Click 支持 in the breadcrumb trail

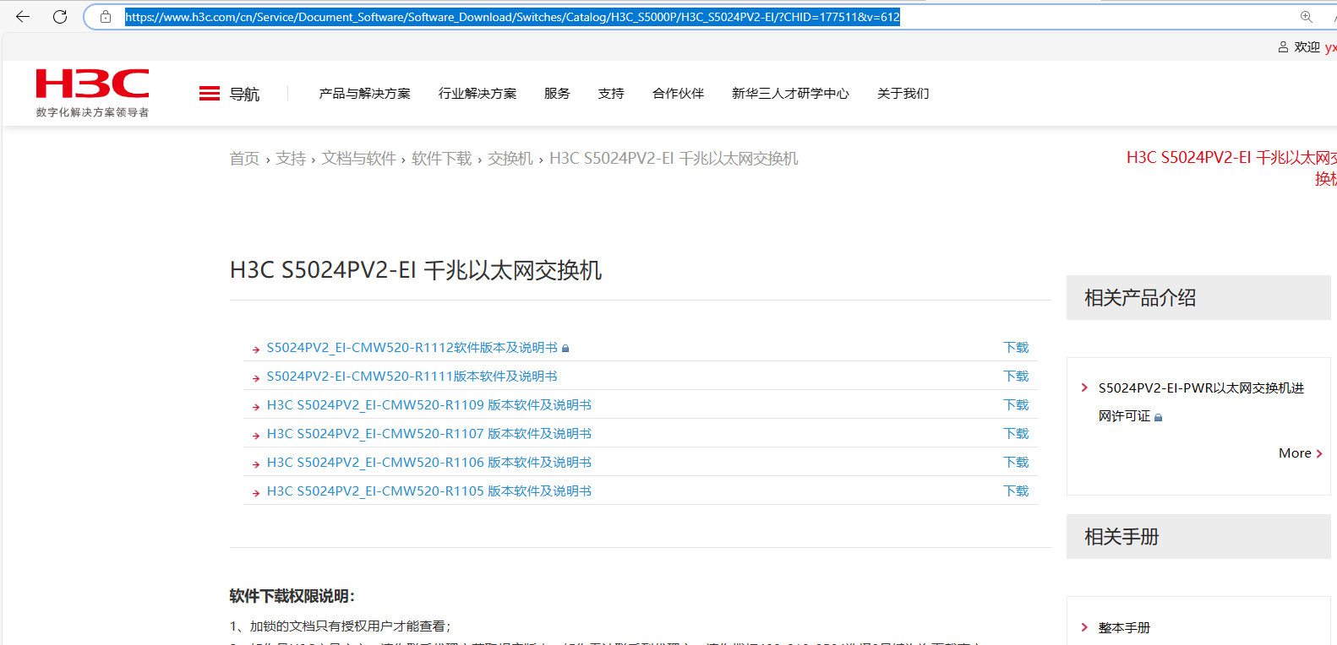[291, 159]
